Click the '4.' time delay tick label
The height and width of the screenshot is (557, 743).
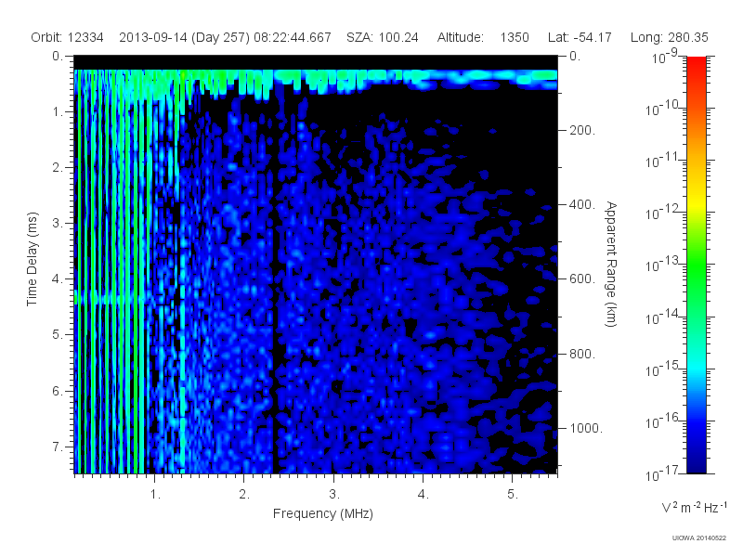coord(58,279)
